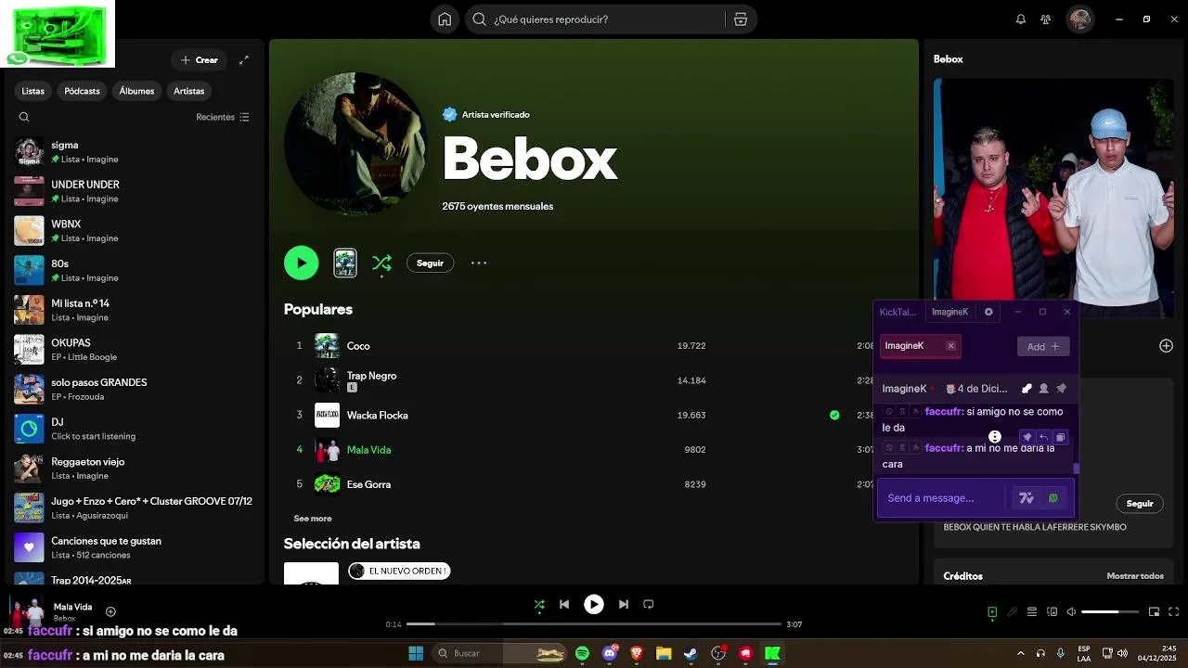The width and height of the screenshot is (1188, 668).
Task: Open the UNDER UNDER playlist
Action: click(133, 191)
